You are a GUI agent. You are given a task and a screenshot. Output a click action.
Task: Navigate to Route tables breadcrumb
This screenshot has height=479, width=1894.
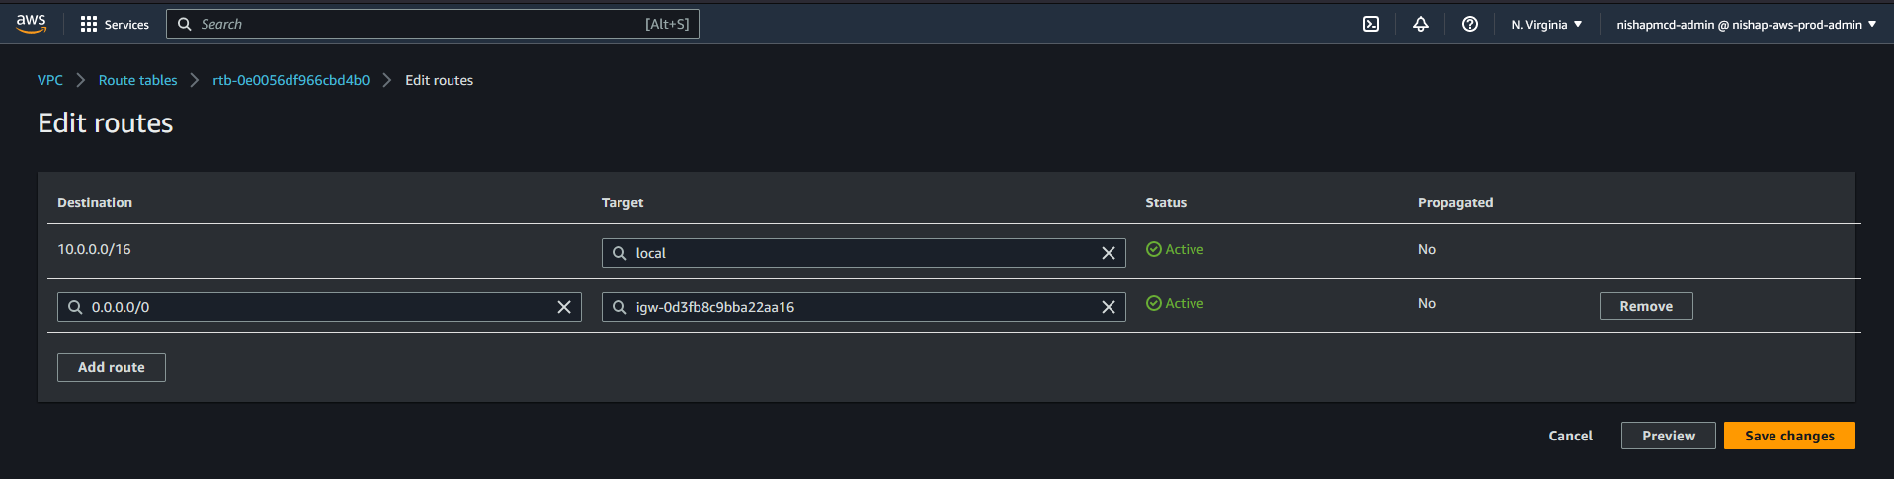point(137,80)
